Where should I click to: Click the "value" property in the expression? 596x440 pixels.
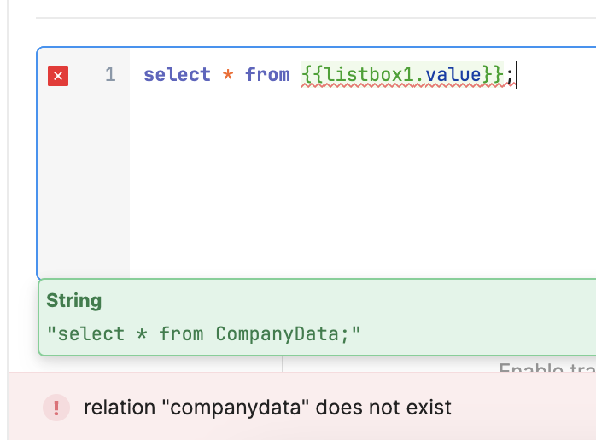point(453,75)
